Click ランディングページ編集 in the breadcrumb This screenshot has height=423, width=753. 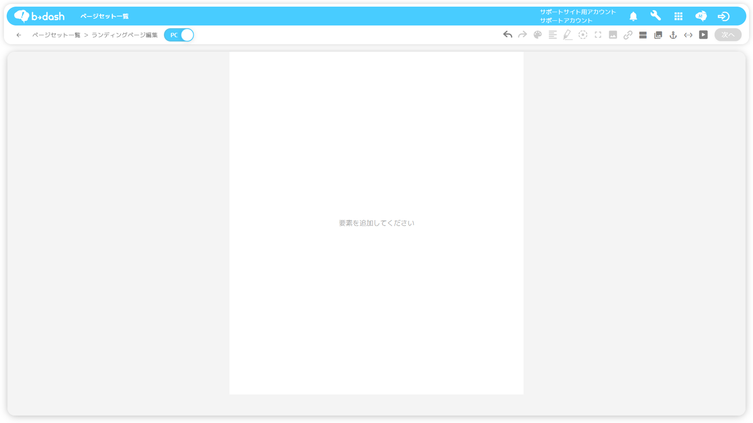tap(125, 35)
